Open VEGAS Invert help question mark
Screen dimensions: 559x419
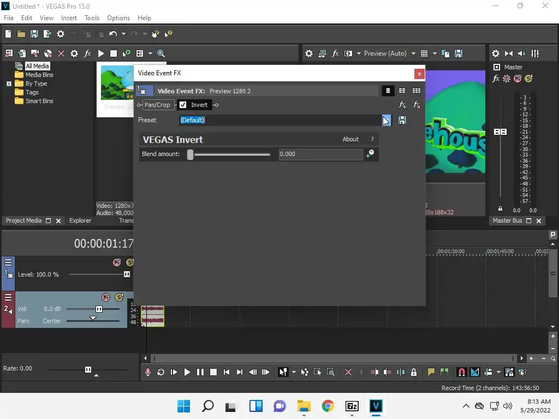(x=372, y=139)
